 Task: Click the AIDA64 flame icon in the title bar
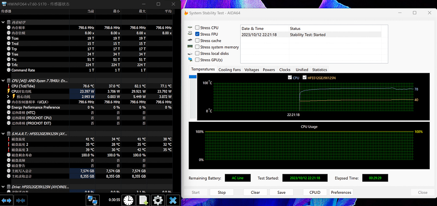pos(186,13)
